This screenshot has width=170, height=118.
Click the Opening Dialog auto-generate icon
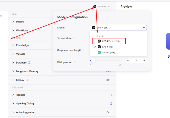point(111,104)
